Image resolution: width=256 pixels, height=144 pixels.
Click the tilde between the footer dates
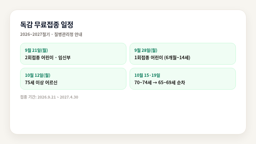tap(58, 97)
